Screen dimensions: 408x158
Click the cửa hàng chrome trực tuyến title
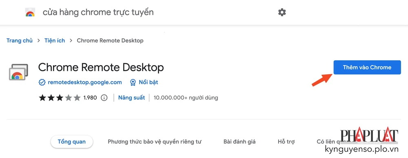tap(98, 12)
